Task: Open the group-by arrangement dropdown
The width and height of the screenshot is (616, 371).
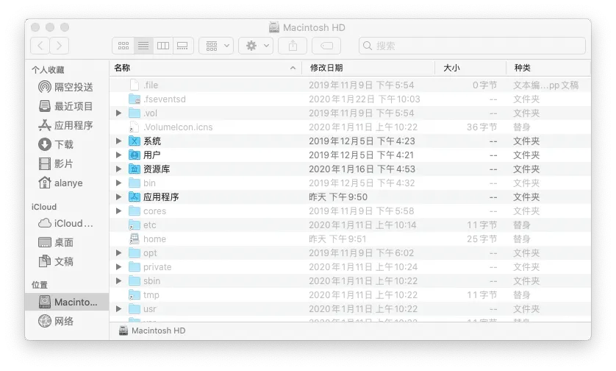Action: tap(216, 46)
